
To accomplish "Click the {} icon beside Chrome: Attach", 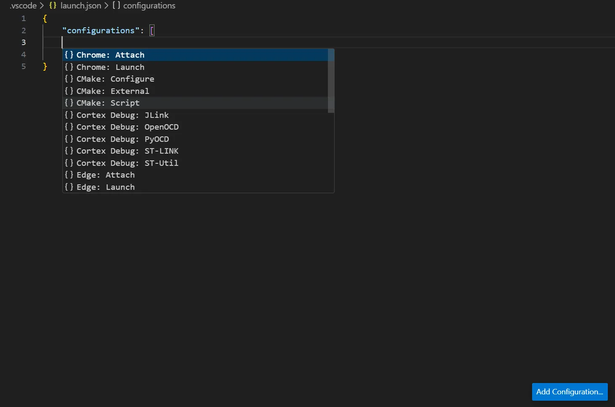I will [x=69, y=55].
